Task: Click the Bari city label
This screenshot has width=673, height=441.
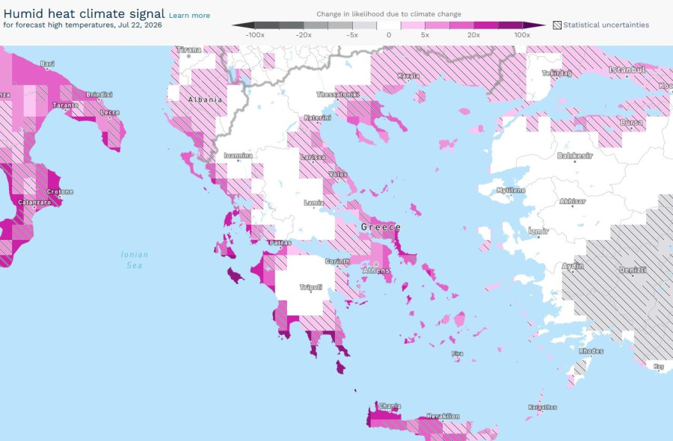Action: click(47, 64)
